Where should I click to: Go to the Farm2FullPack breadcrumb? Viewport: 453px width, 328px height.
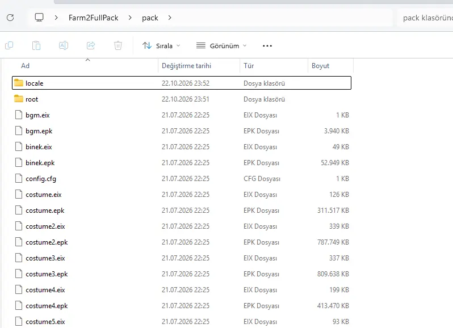point(93,18)
